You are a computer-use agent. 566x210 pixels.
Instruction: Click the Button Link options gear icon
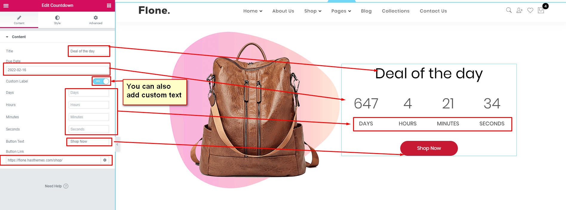[105, 160]
